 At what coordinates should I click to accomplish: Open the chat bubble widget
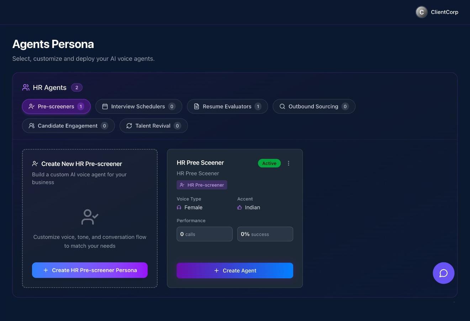443,273
